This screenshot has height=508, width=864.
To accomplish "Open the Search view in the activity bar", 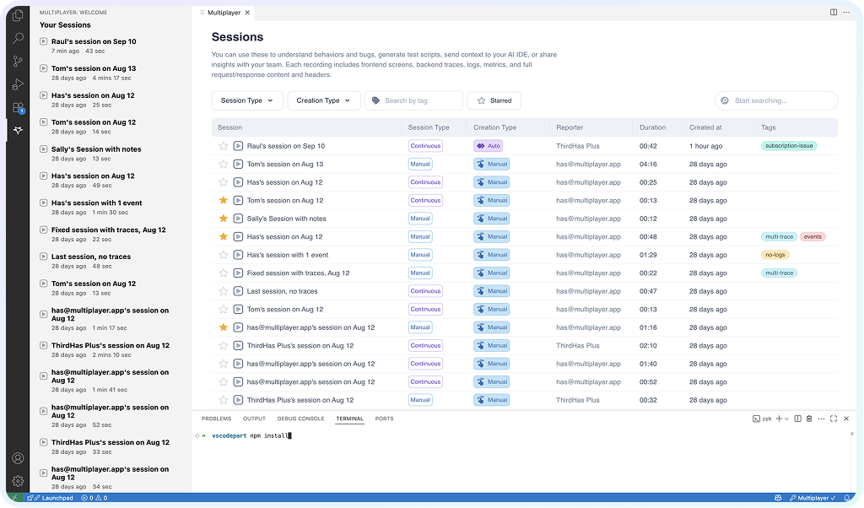I will (17, 38).
